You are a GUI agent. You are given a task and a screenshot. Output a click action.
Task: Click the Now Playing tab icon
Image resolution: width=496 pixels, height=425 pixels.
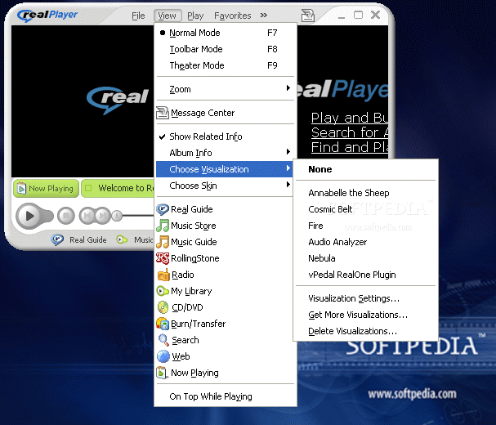(x=21, y=188)
